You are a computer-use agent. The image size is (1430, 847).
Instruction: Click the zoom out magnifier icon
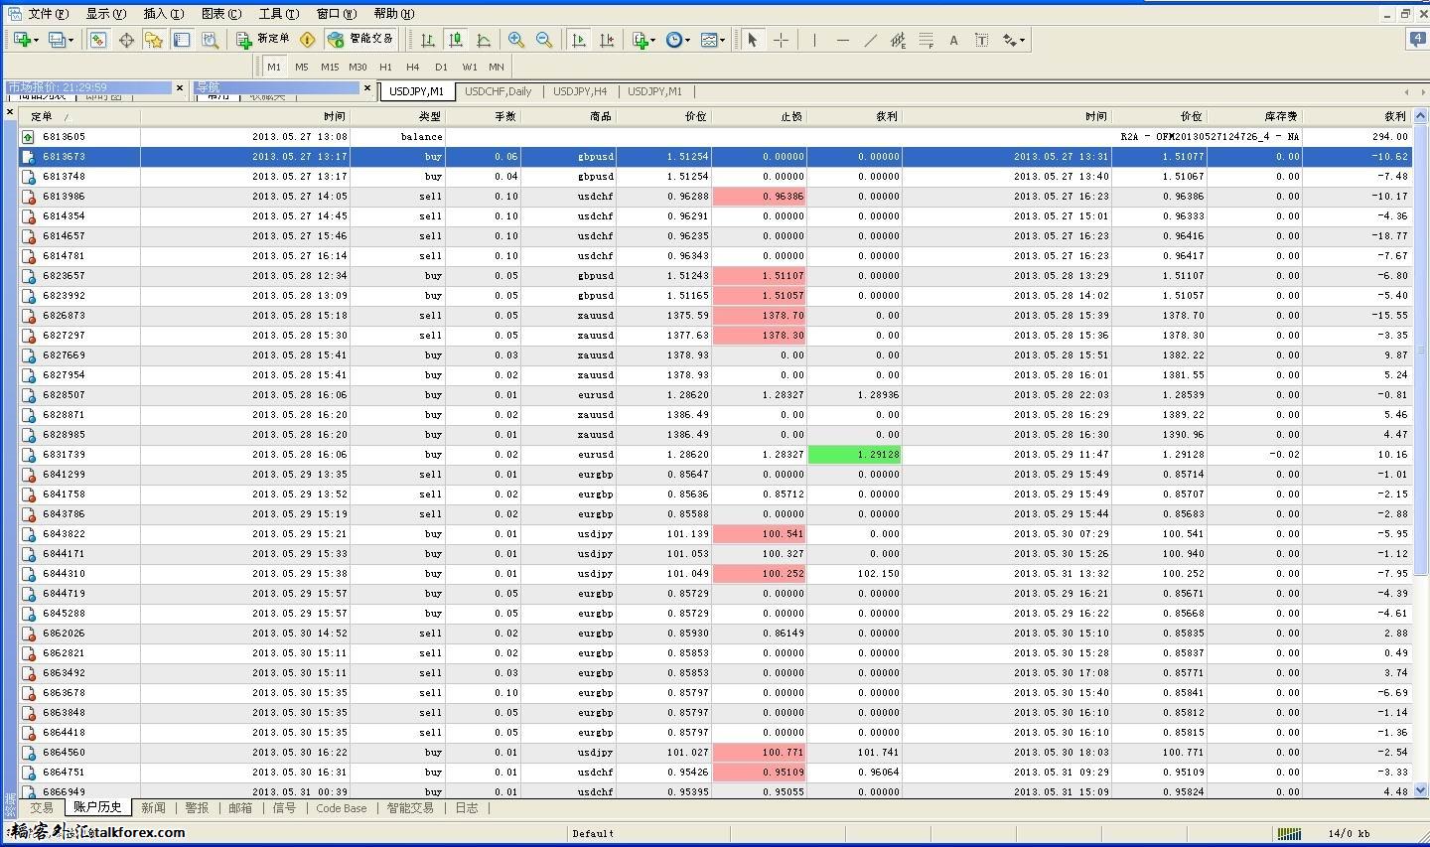pyautogui.click(x=544, y=40)
